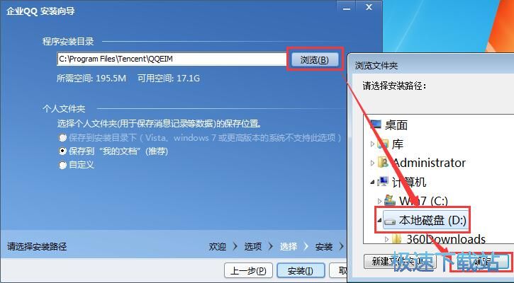
Task: Select disabled 保存到安装目录下 radio option
Action: tap(62, 137)
